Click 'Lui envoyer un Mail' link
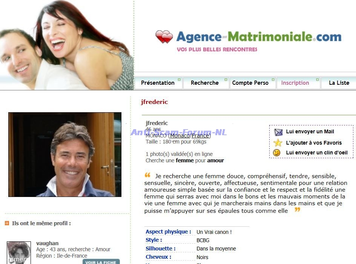 click(310, 131)
